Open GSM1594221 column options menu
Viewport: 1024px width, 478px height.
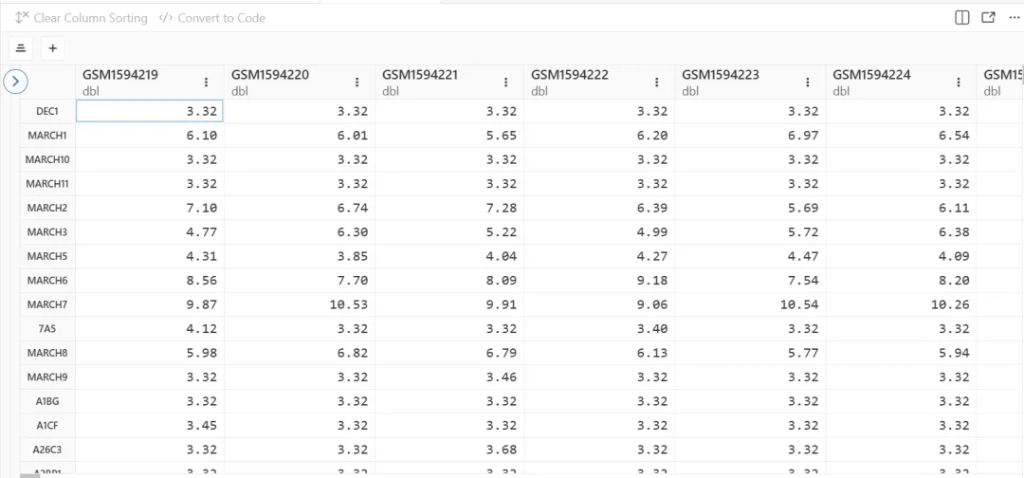[506, 83]
